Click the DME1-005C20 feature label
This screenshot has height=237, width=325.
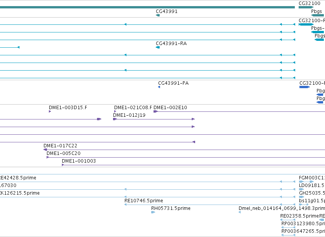tap(63, 153)
